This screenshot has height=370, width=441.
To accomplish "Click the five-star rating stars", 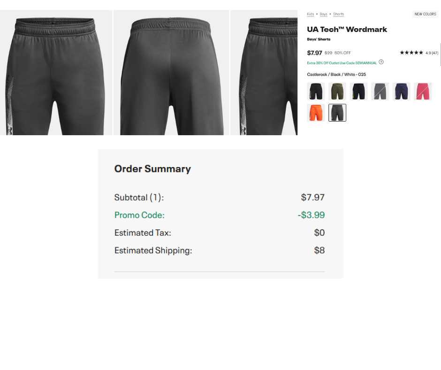I will click(x=411, y=53).
